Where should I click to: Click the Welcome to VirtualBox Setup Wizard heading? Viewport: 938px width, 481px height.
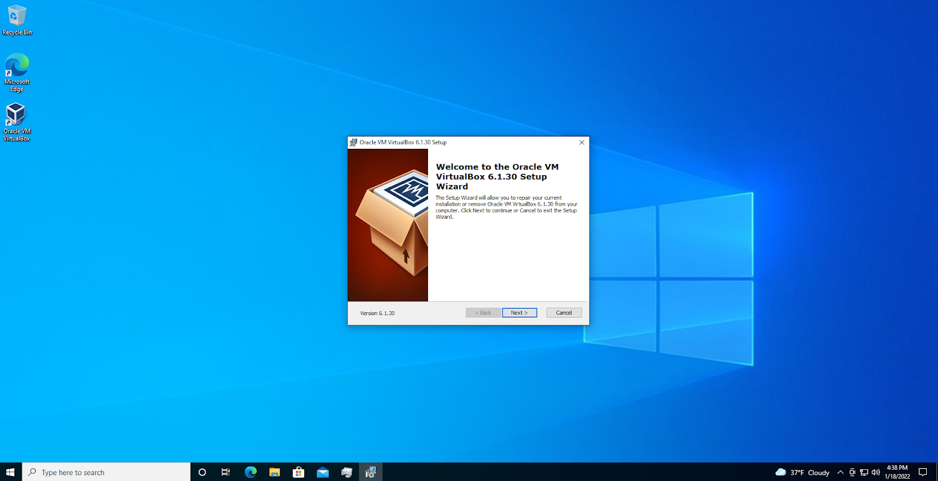[x=497, y=176]
